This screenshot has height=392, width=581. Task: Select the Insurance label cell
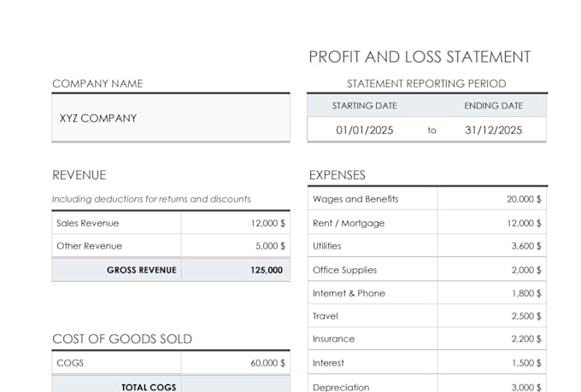coord(373,339)
